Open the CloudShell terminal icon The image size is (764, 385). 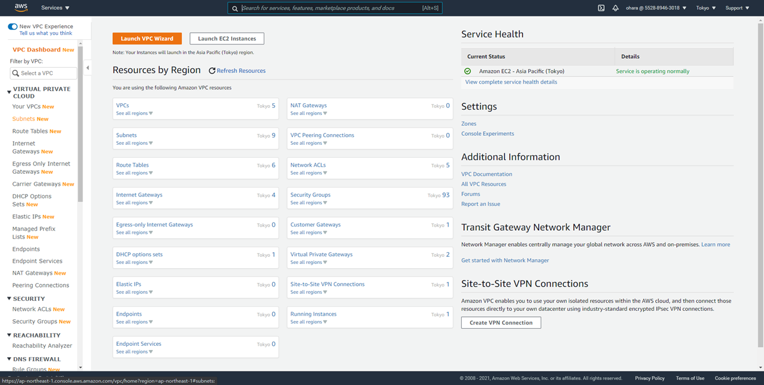tap(601, 8)
